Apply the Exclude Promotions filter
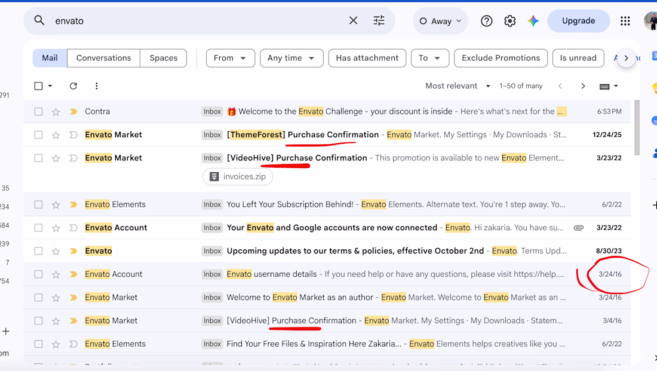This screenshot has width=657, height=371. (x=501, y=58)
